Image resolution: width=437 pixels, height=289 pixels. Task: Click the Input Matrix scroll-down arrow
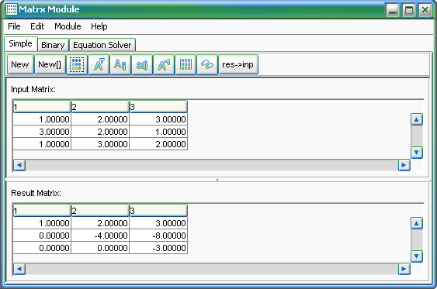(417, 153)
